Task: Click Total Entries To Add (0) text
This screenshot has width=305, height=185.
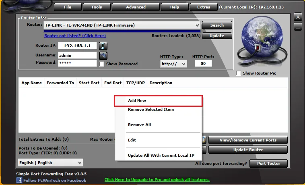Action: click(43, 139)
